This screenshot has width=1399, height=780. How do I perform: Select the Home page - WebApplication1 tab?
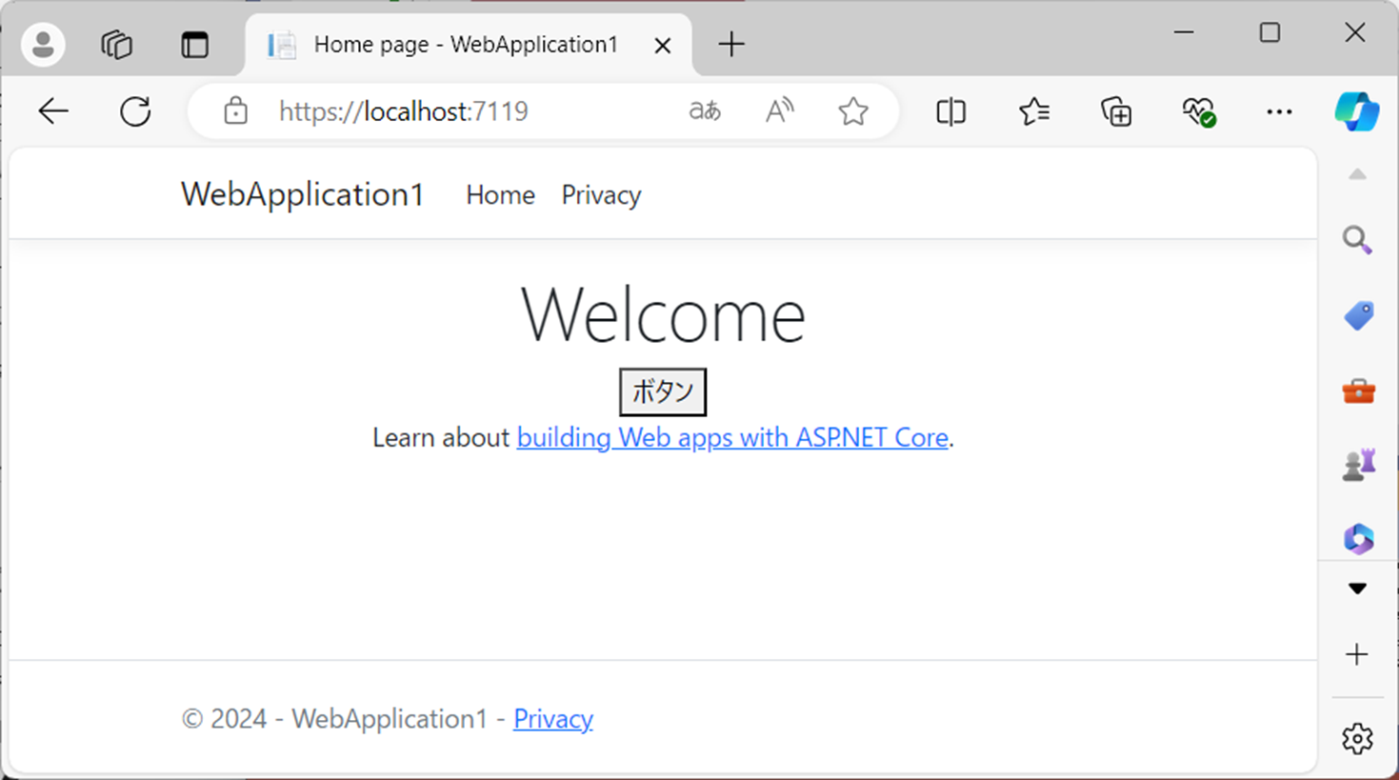[x=467, y=45]
